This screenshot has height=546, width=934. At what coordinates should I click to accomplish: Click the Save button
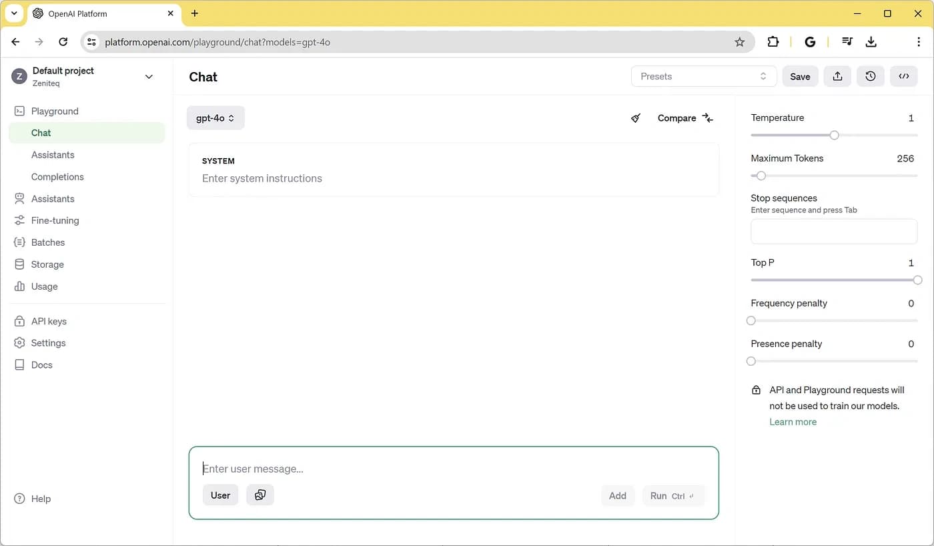pos(800,76)
